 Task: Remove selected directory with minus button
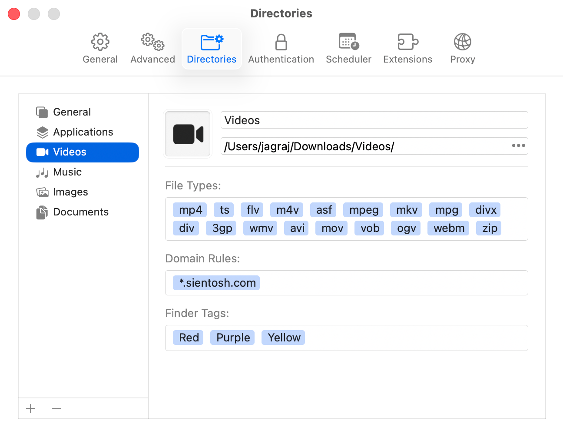click(56, 409)
